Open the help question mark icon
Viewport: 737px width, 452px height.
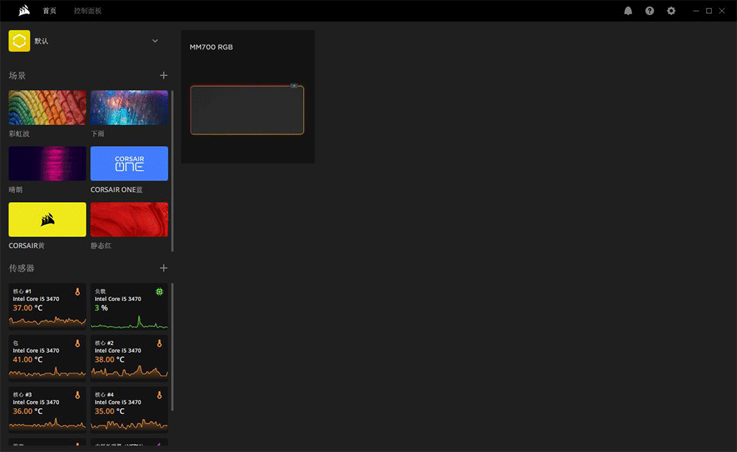tap(650, 11)
